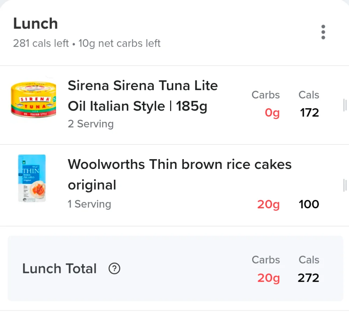Tap the Thin brown rice cakes thumbnail
The image size is (349, 312).
pyautogui.click(x=32, y=178)
